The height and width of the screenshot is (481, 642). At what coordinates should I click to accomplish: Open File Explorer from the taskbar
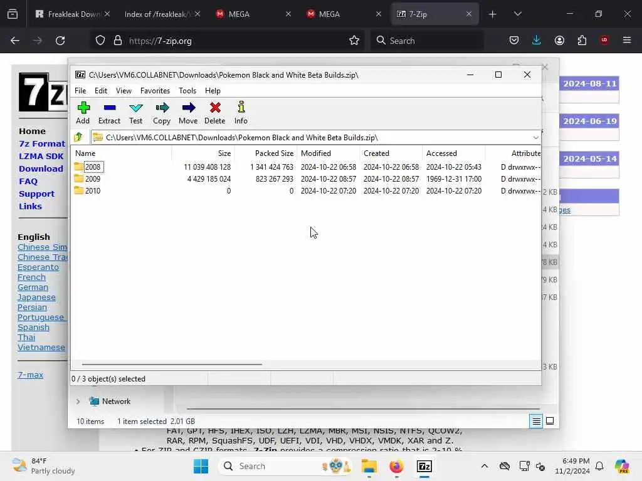click(369, 466)
